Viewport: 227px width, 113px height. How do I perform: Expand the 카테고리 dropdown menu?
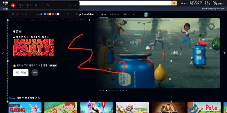(128, 14)
